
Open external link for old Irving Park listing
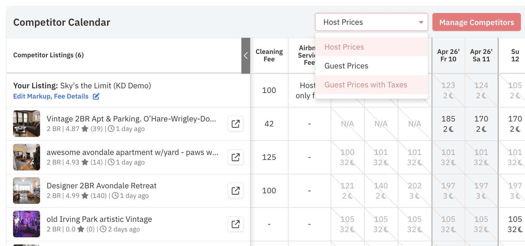pyautogui.click(x=235, y=224)
